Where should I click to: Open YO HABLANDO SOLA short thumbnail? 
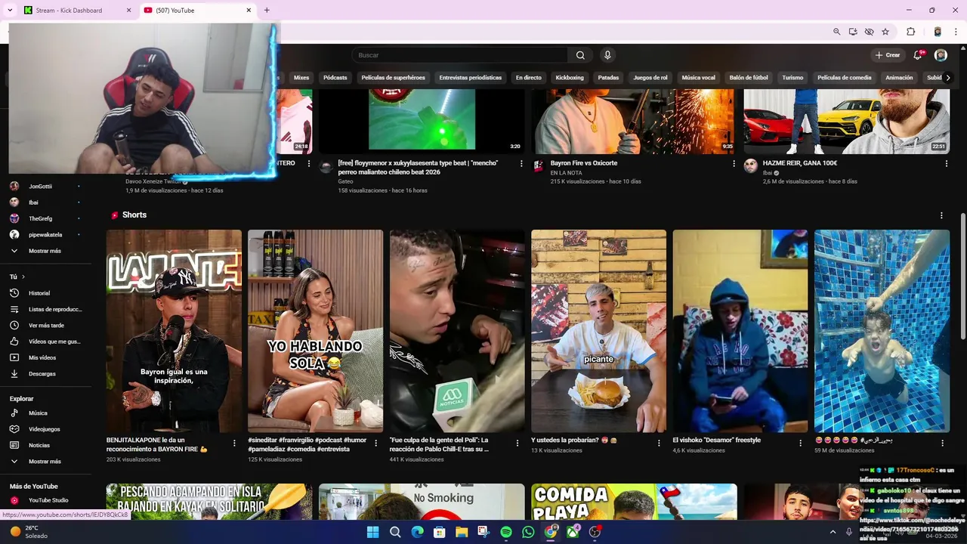pos(315,331)
